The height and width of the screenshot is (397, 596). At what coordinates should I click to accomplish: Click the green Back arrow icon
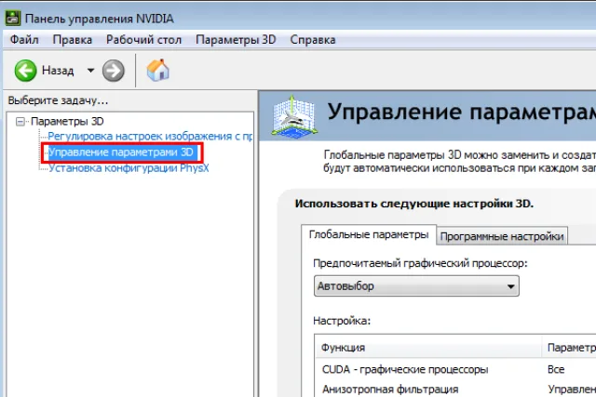point(25,71)
